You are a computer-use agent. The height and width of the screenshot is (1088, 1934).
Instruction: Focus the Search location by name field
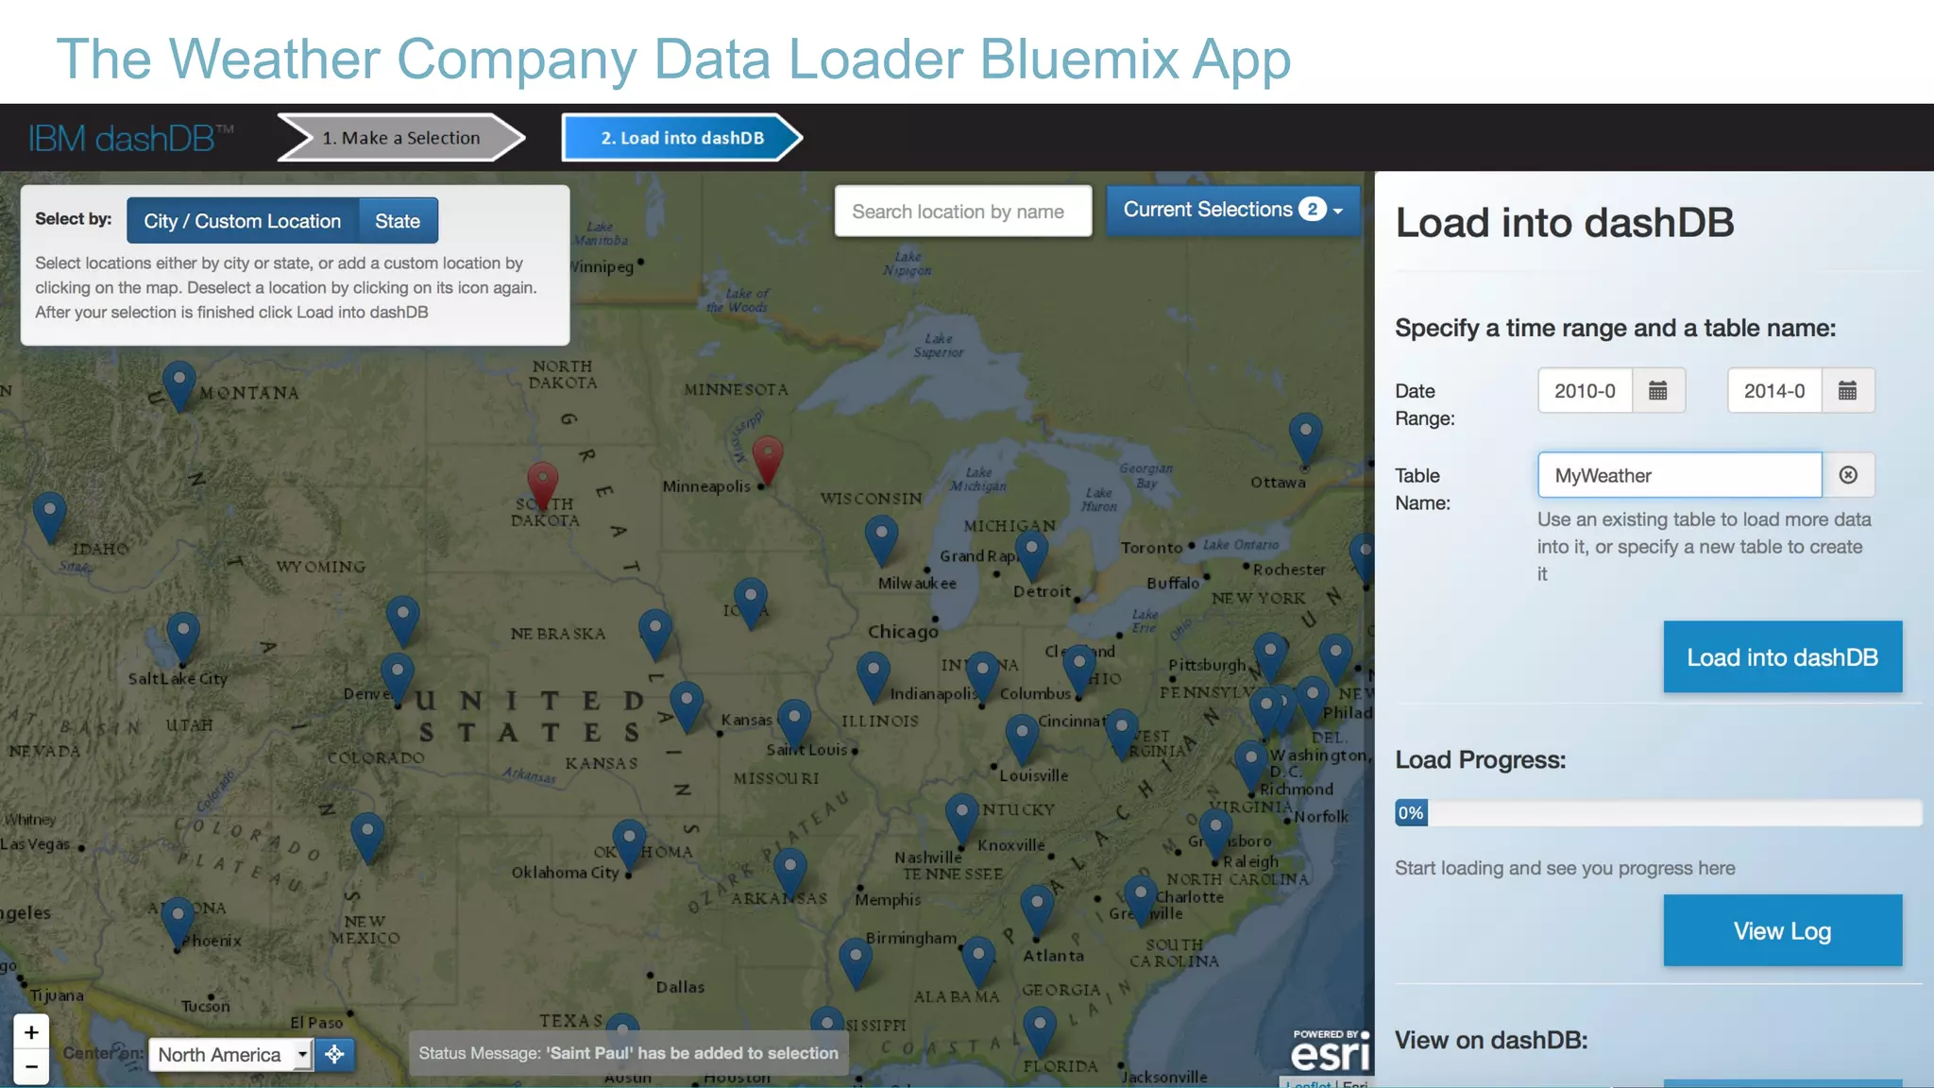click(x=963, y=212)
